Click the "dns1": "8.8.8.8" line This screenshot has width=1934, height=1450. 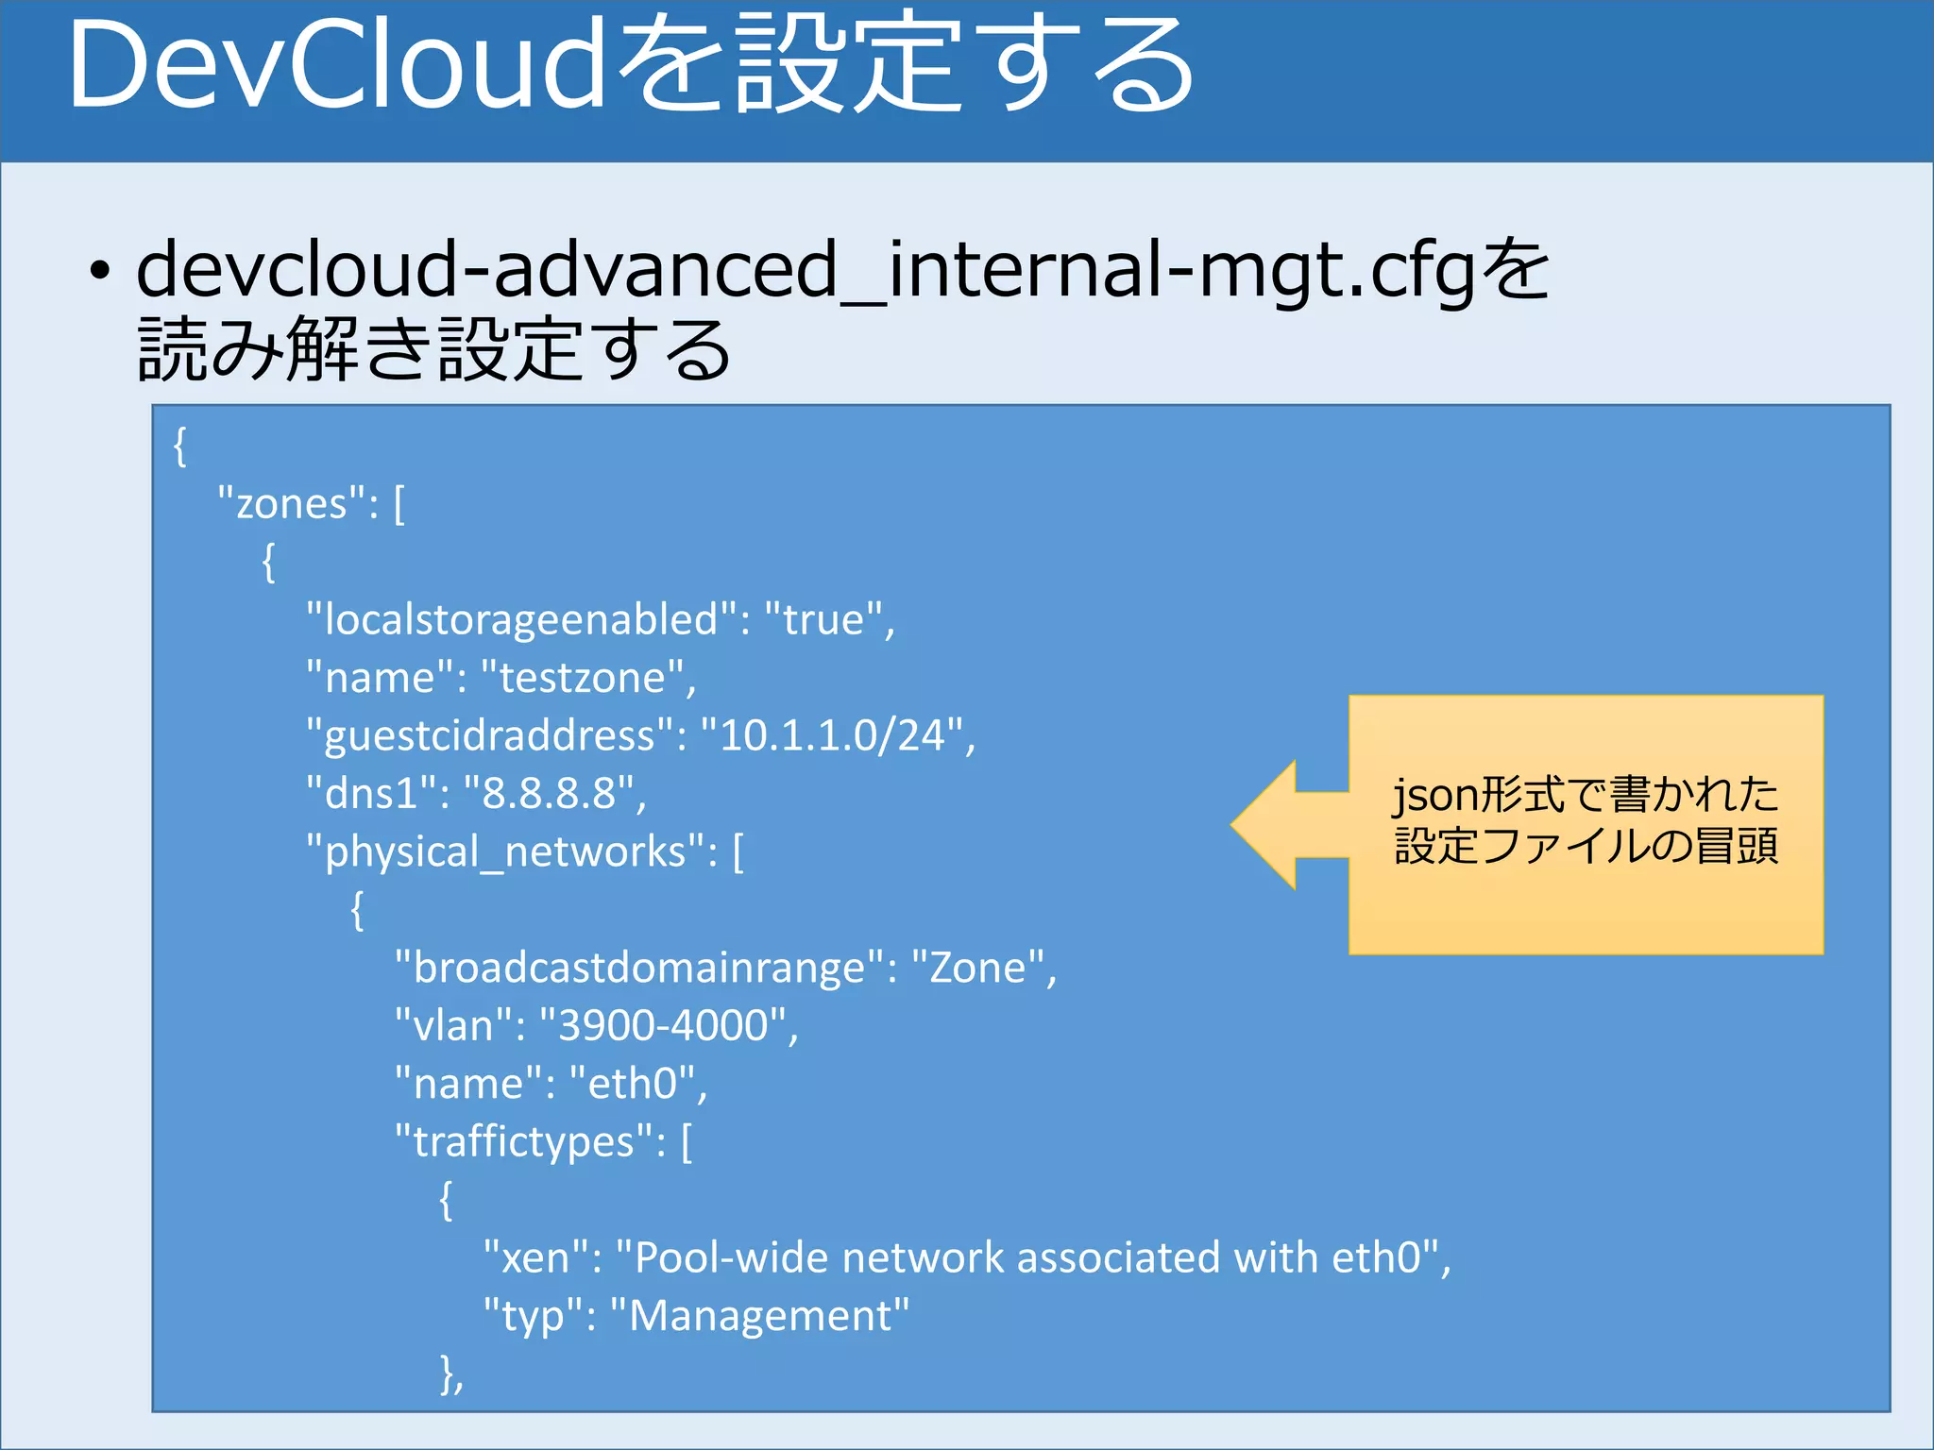[x=476, y=793]
